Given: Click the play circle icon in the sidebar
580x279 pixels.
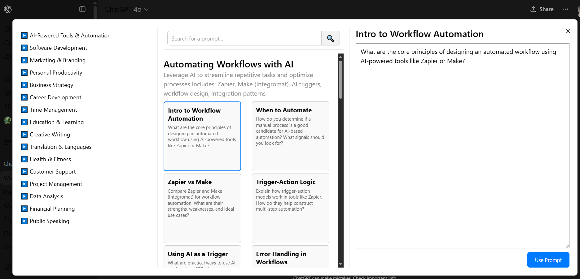Looking at the screenshot, I should [7, 92].
